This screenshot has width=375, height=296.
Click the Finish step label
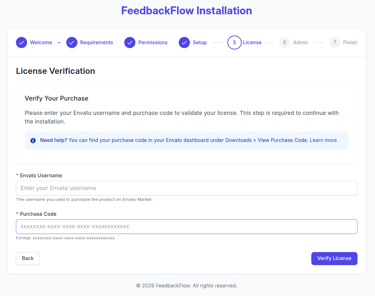click(x=350, y=42)
